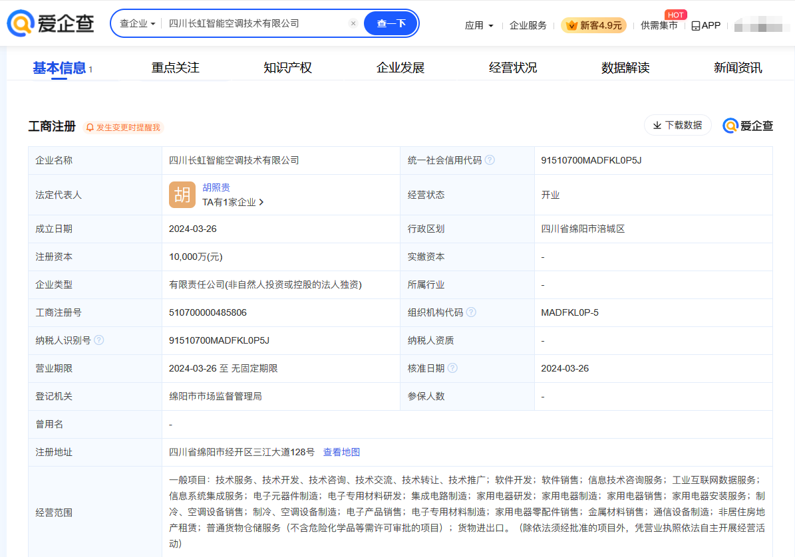Switch to the 企业发展 tab
Screen dimensions: 795x557
click(x=400, y=68)
